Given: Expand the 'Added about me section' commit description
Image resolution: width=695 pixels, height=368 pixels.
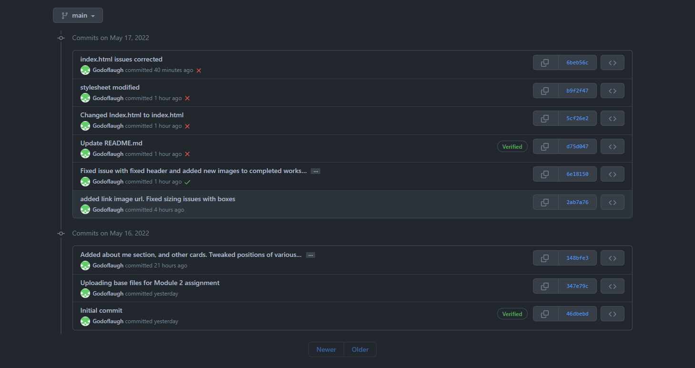Looking at the screenshot, I should point(310,255).
